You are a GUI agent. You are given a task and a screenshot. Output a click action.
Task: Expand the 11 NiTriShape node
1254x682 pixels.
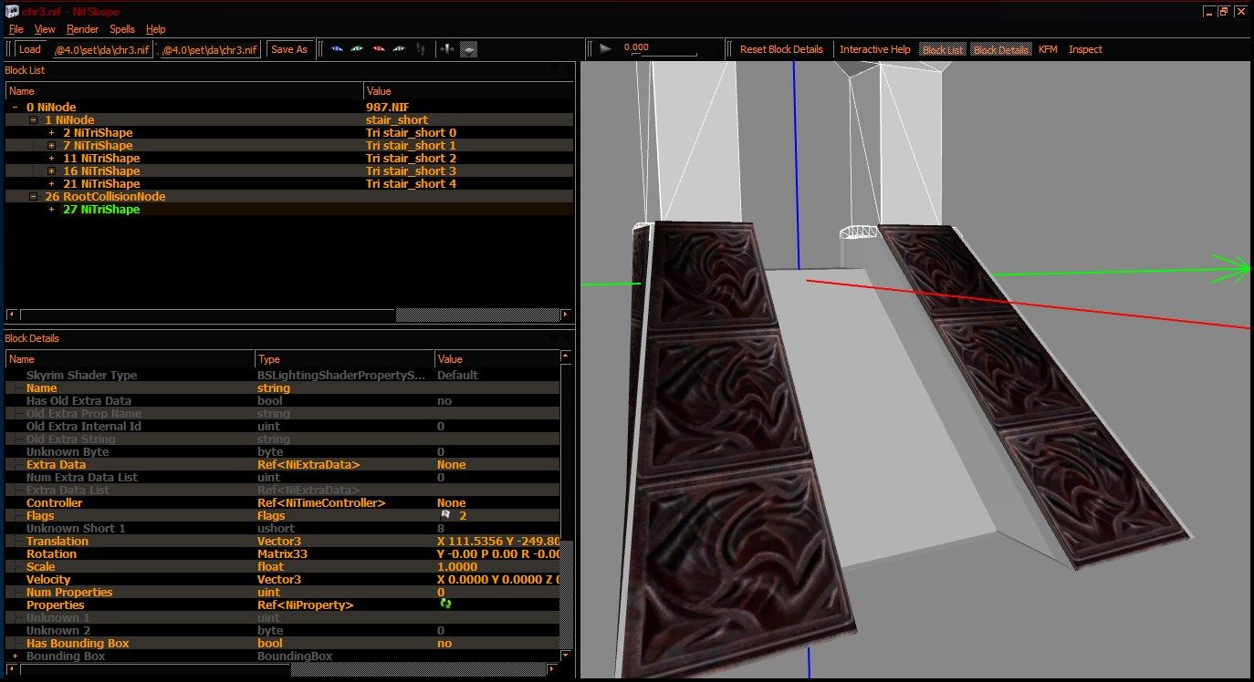pyautogui.click(x=52, y=158)
